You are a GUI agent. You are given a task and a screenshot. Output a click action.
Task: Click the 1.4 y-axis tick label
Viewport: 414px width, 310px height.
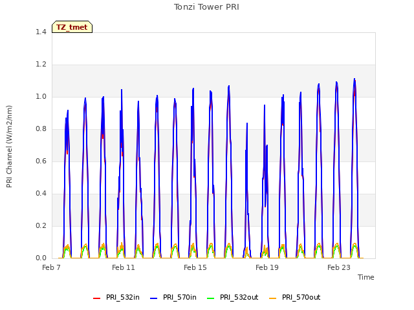pyautogui.click(x=41, y=32)
